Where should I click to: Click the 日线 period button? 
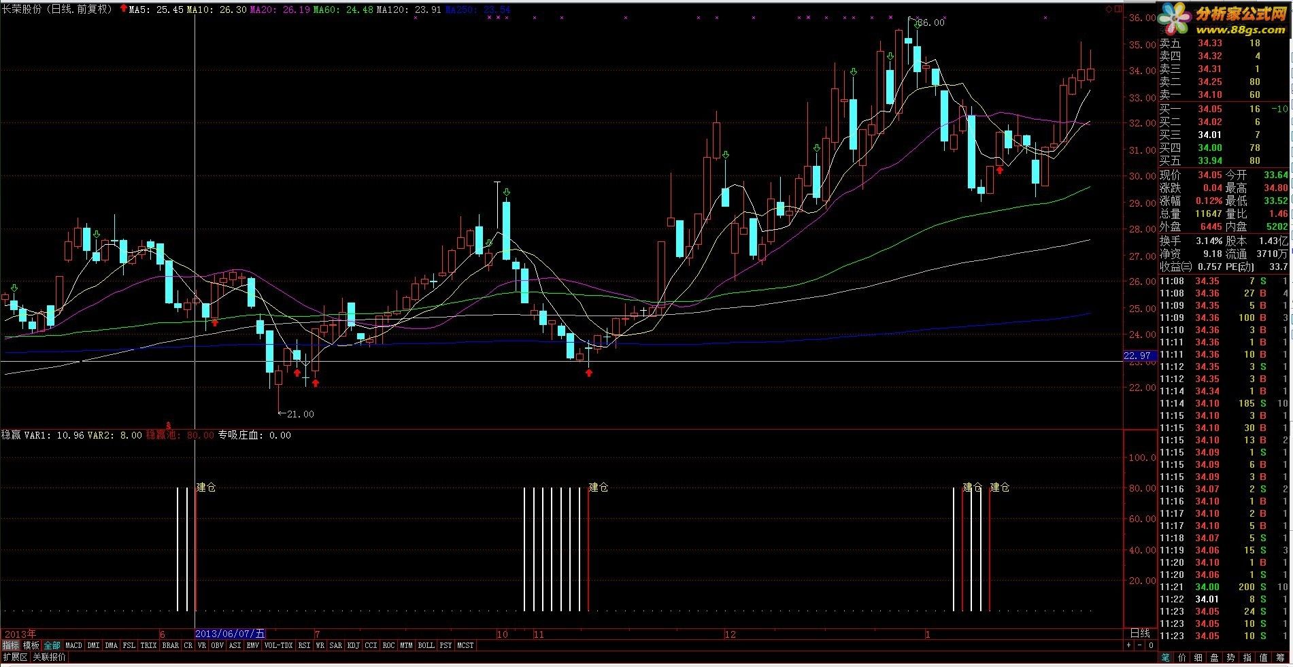[1140, 634]
